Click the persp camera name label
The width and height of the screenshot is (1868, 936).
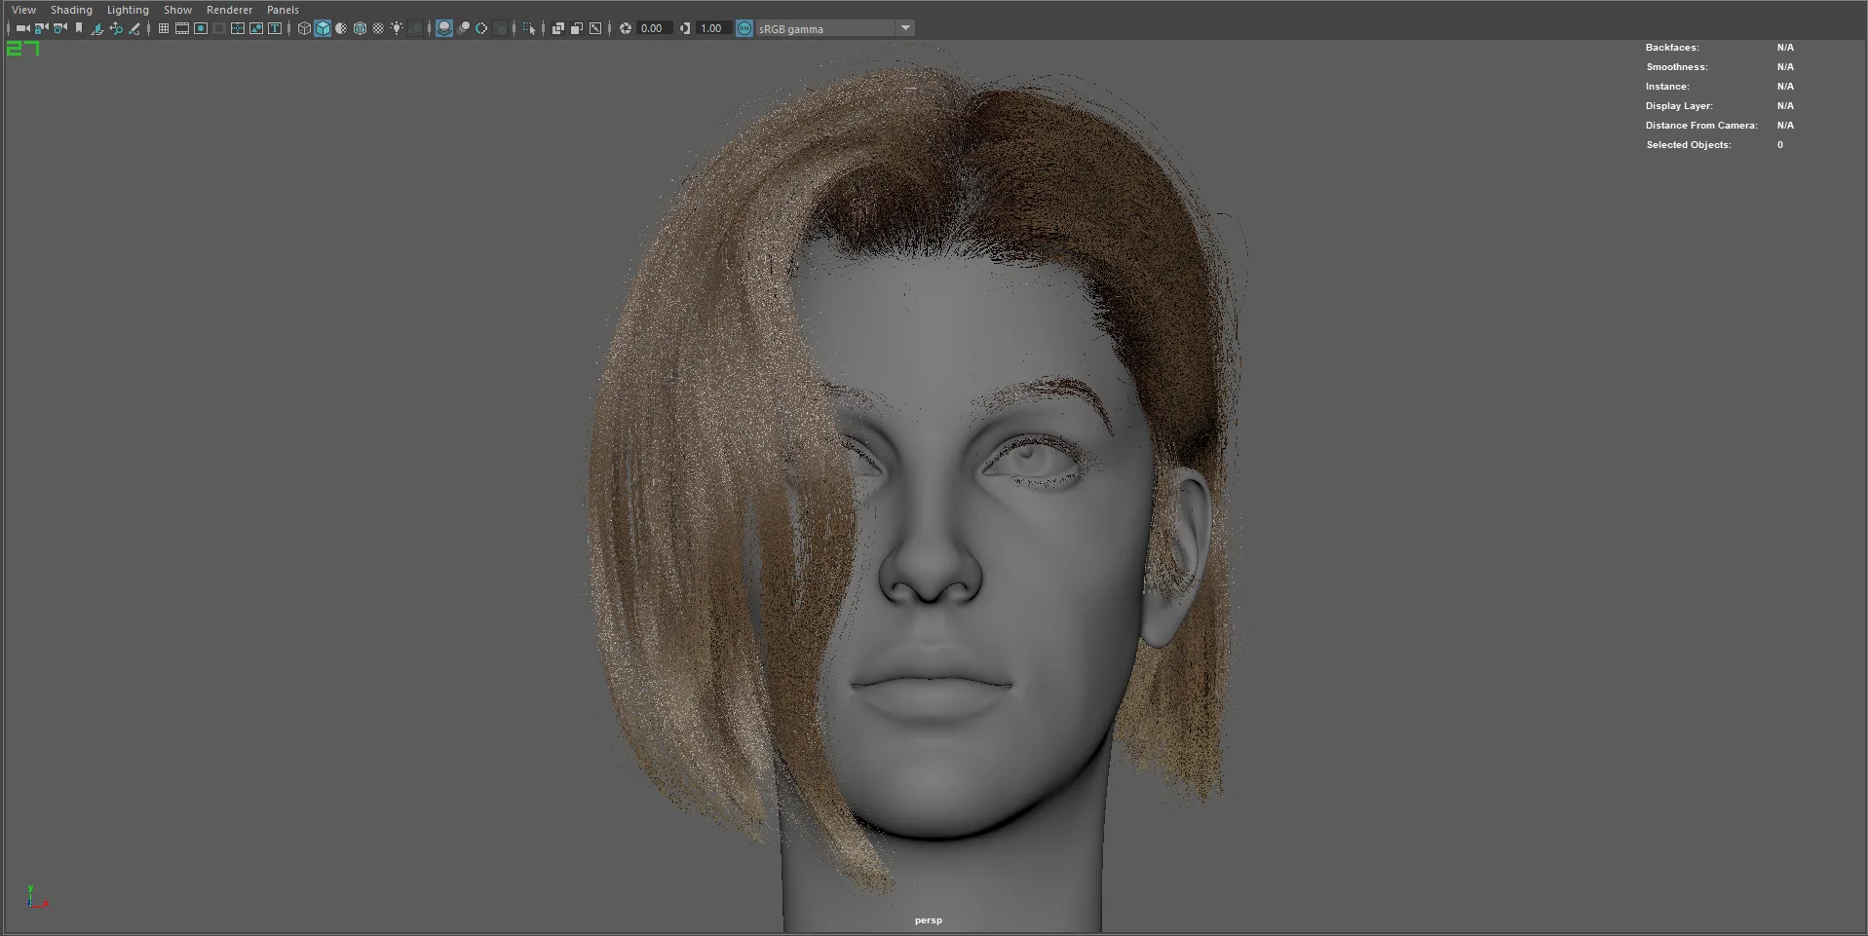pyautogui.click(x=928, y=920)
